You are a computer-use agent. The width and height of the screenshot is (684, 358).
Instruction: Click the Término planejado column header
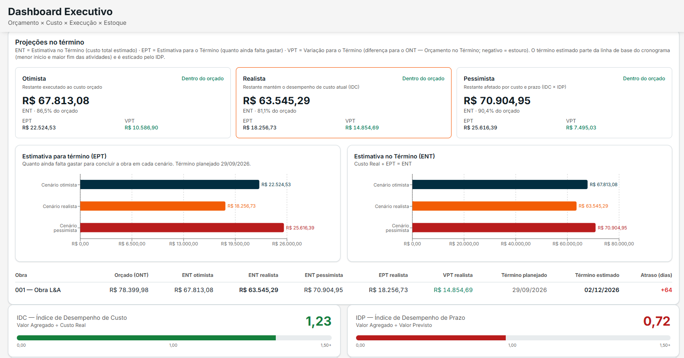[524, 275]
